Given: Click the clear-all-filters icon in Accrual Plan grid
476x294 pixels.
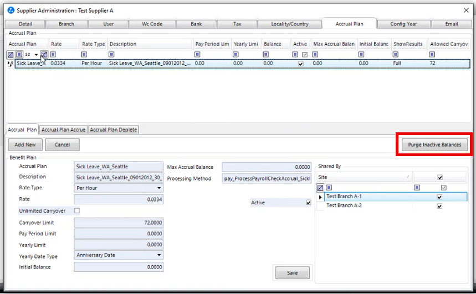Looking at the screenshot, I should coord(11,55).
